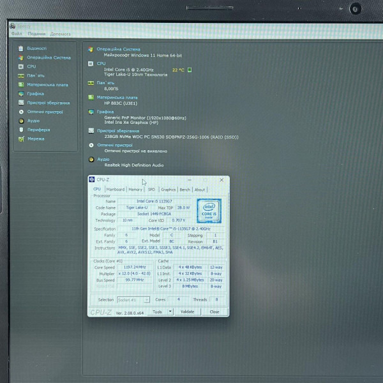Select Оптичні пристрої disc icon in sidebar
This screenshot has height=383, width=383.
coord(21,112)
